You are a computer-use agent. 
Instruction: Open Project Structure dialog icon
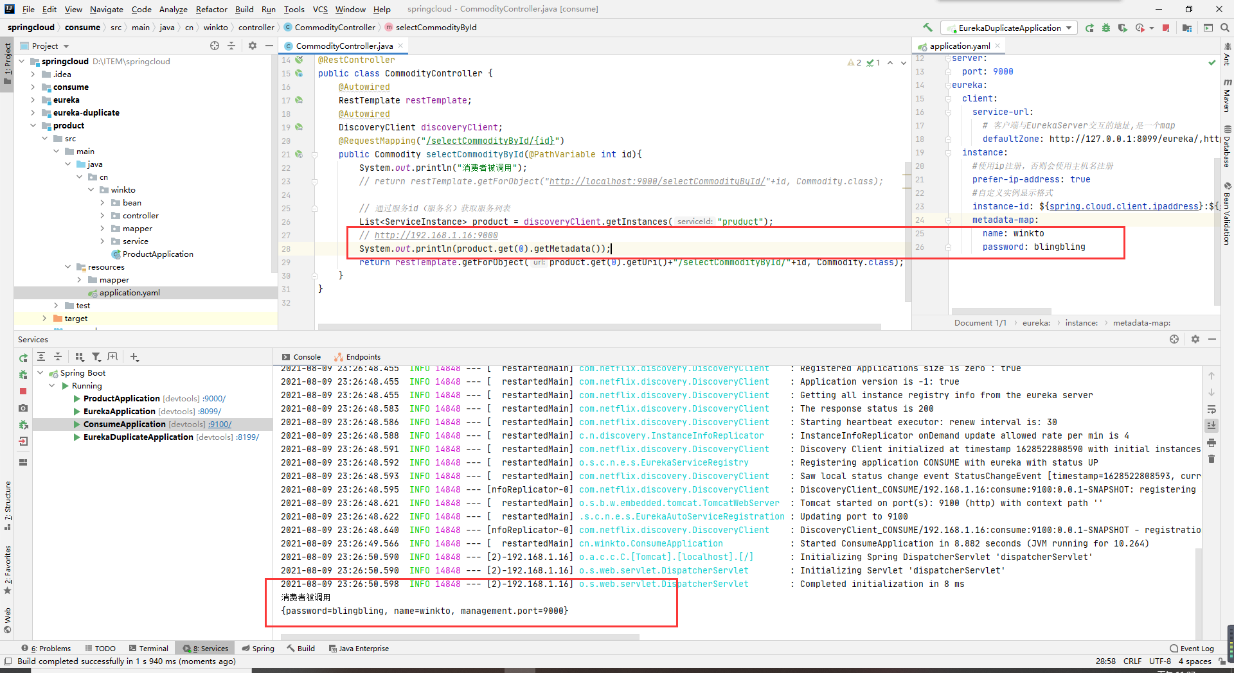pos(1186,28)
